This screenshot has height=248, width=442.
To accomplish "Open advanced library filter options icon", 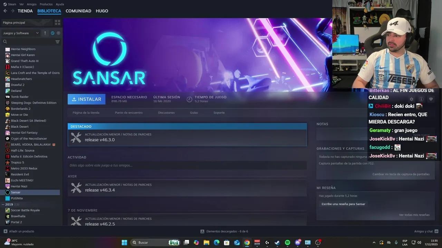I will (57, 42).
